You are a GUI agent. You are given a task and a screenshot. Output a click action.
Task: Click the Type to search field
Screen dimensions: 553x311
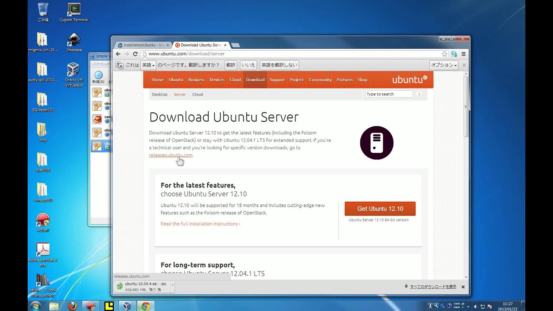[389, 94]
